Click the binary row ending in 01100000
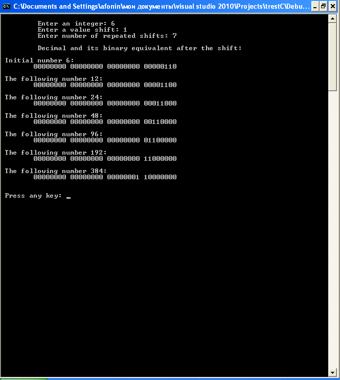The height and width of the screenshot is (380, 340). click(x=105, y=140)
